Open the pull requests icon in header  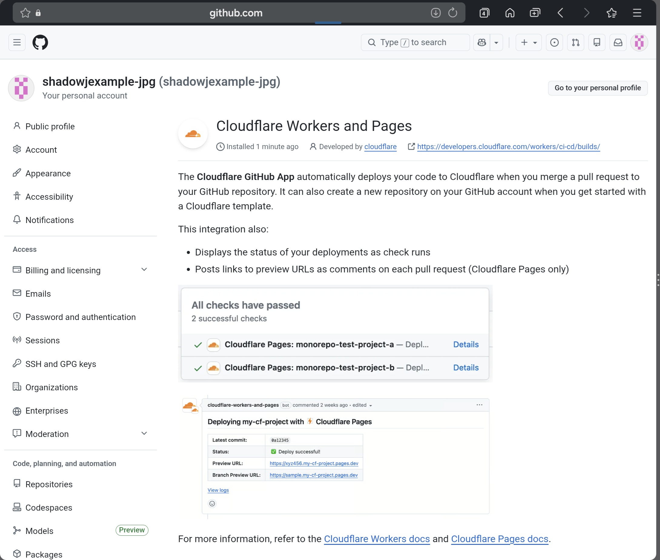click(x=575, y=42)
